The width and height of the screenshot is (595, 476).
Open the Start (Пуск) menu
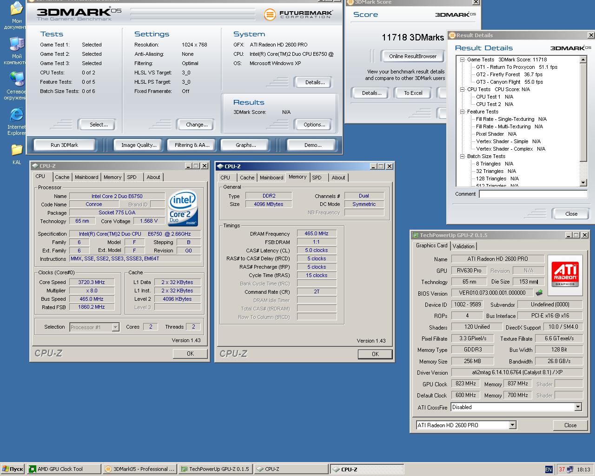coord(13,469)
